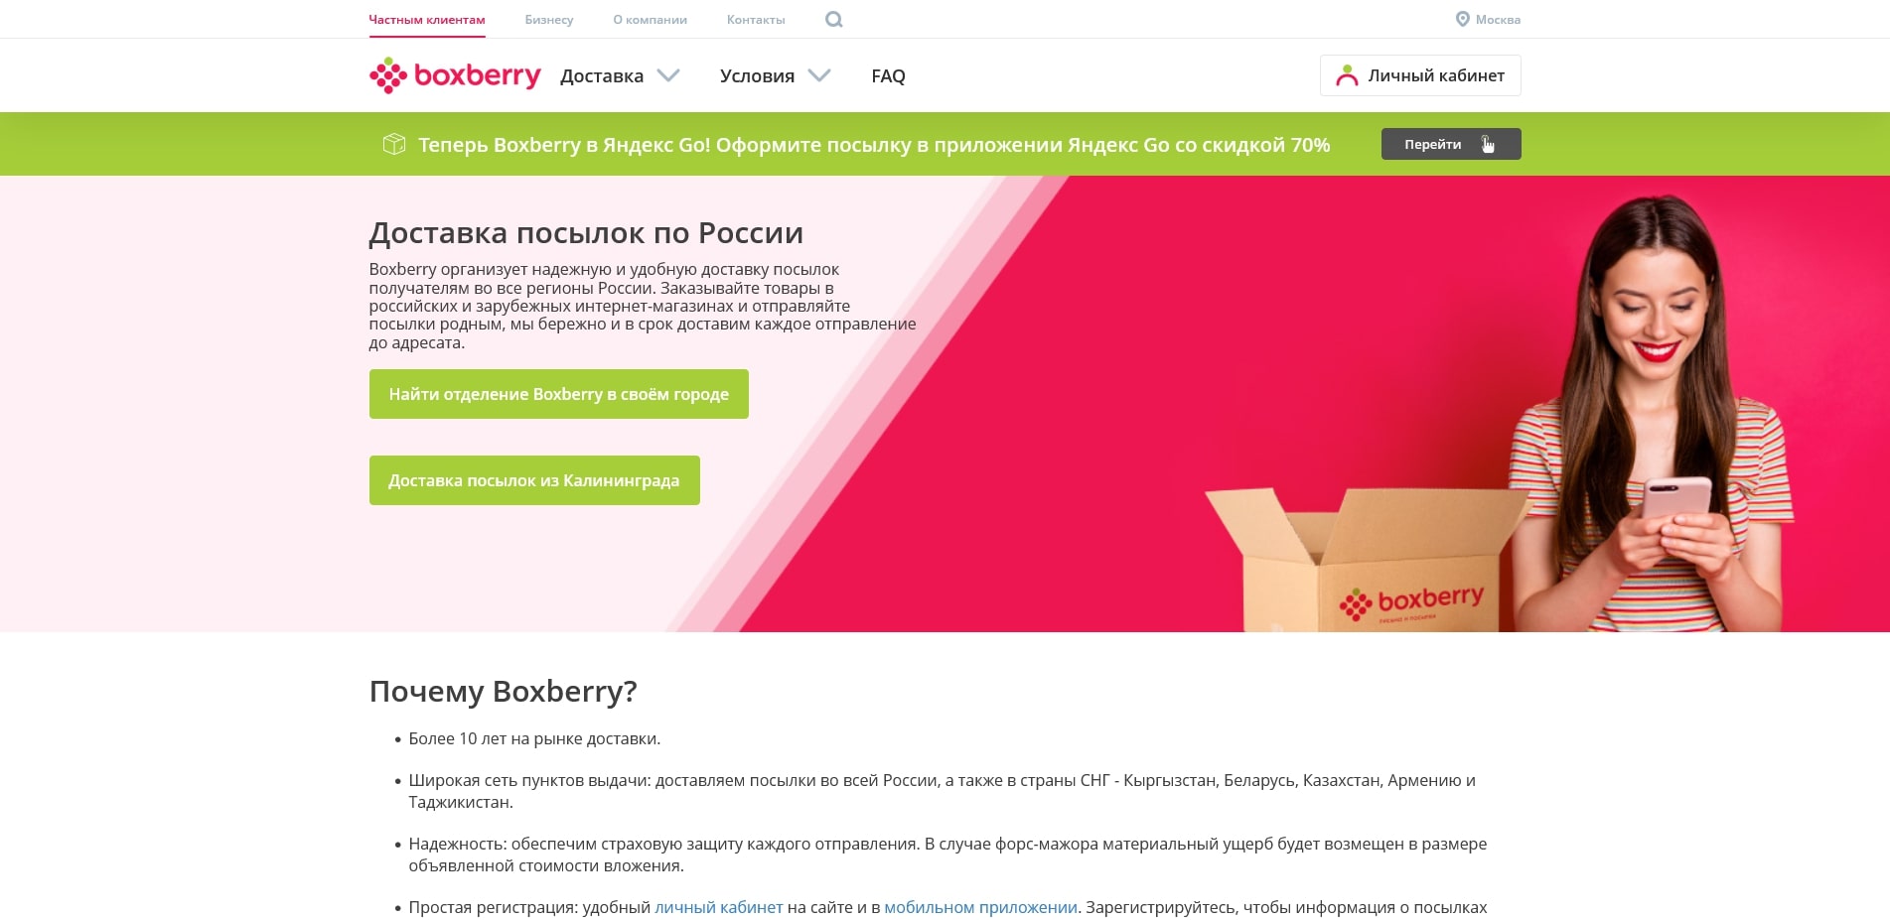1890x920 pixels.
Task: Click the person icon in Личный кабинет
Action: click(1348, 74)
